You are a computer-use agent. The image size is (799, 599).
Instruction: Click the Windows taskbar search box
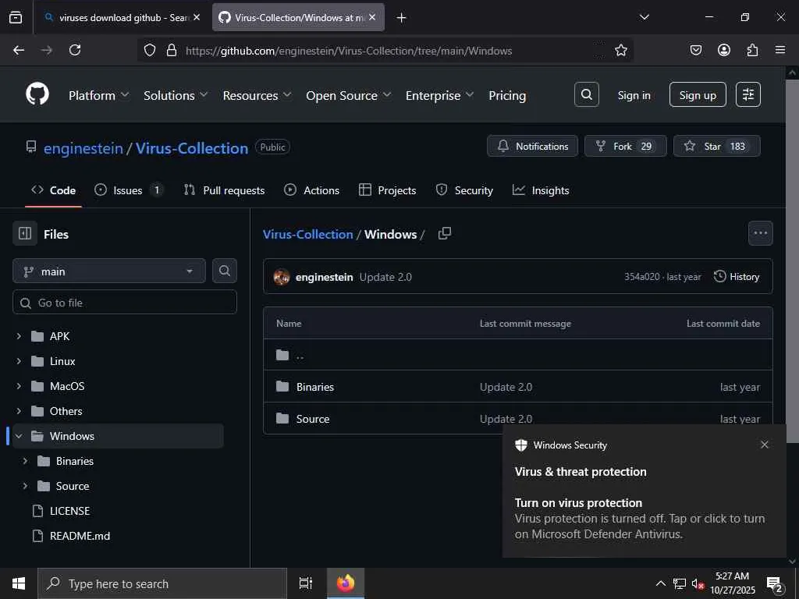pyautogui.click(x=162, y=583)
